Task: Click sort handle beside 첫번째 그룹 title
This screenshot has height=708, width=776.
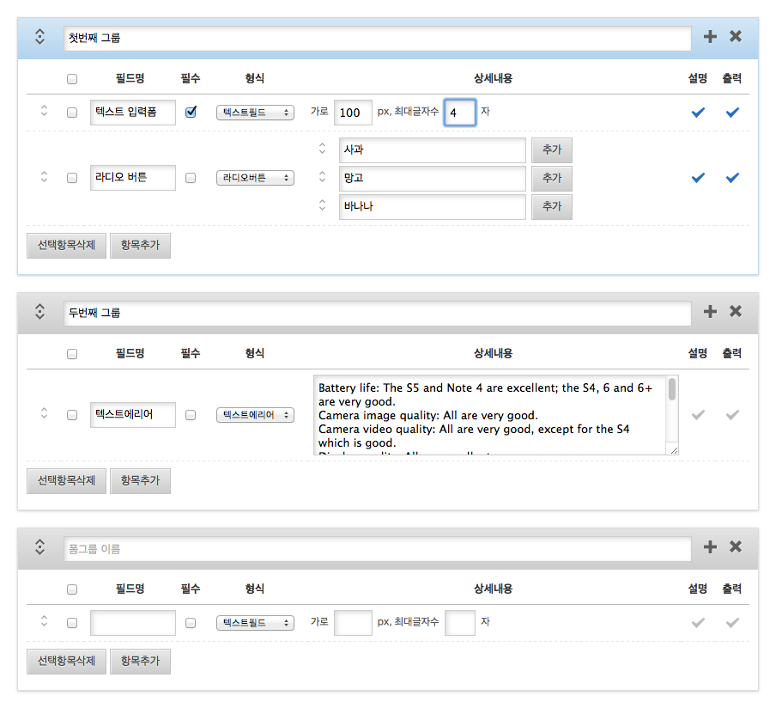Action: (x=39, y=37)
